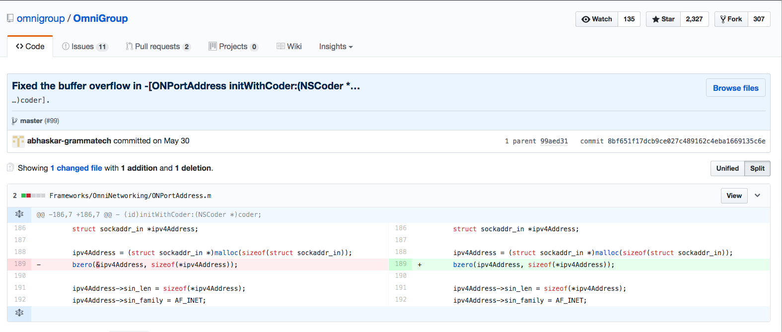Click removed line 'bzero(&ipv4Address'
Image resolution: width=782 pixels, height=332 pixels.
click(x=155, y=265)
